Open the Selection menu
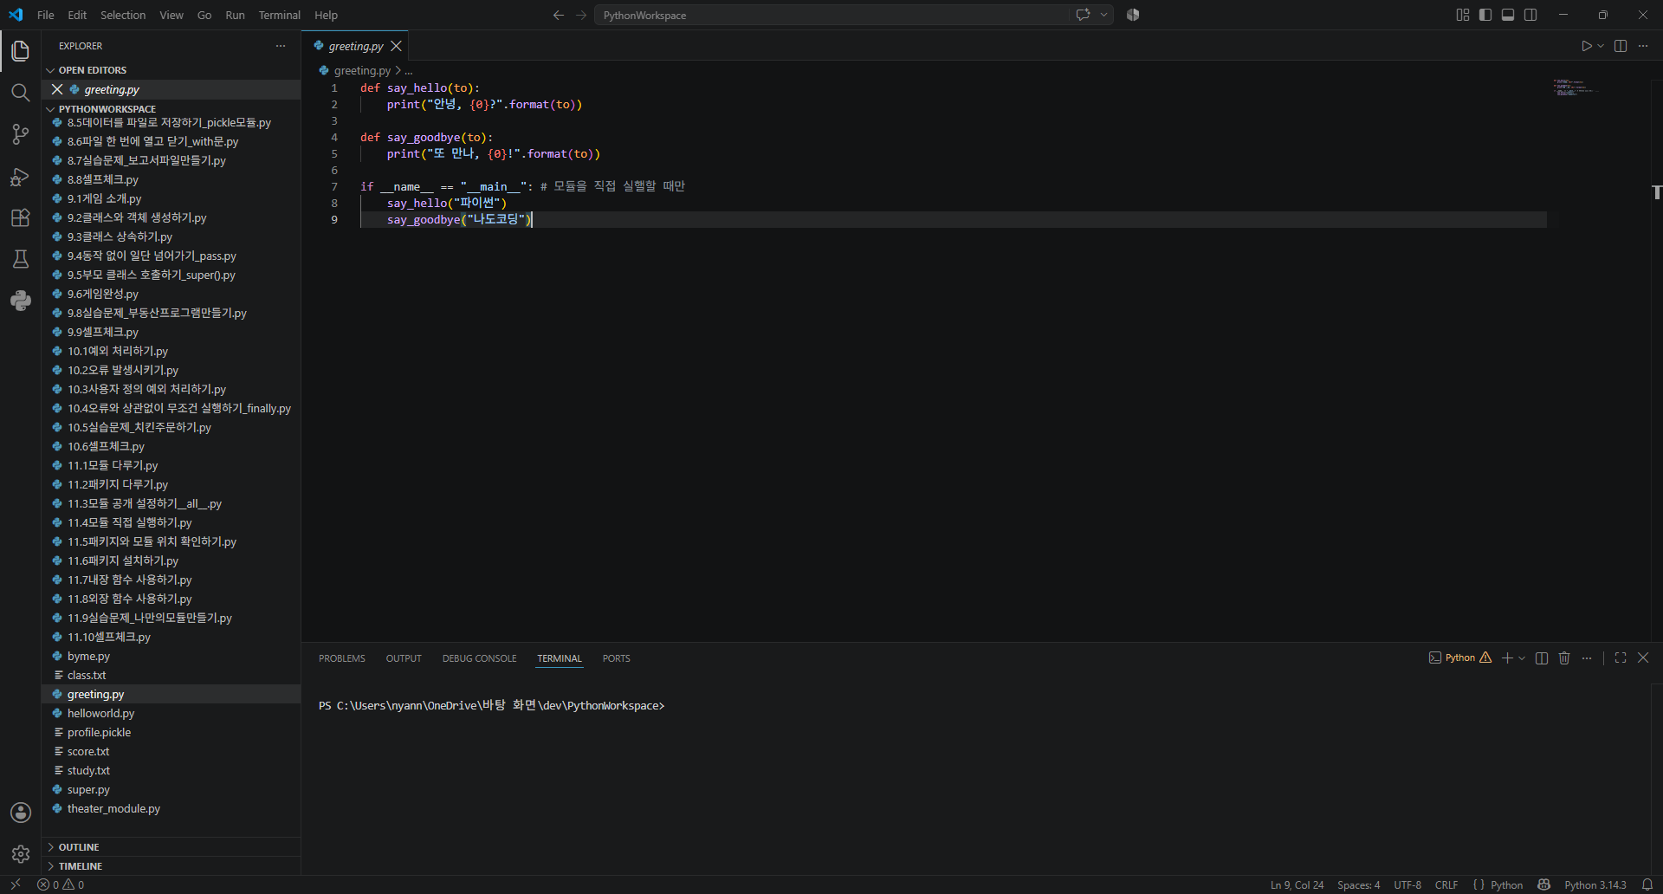The width and height of the screenshot is (1663, 894). (x=123, y=15)
